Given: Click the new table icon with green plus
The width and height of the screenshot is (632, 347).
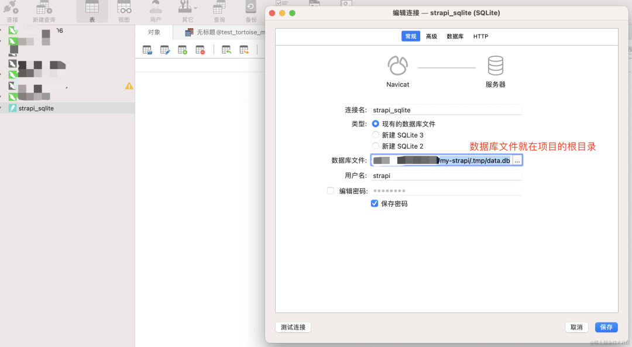Looking at the screenshot, I should [x=181, y=49].
